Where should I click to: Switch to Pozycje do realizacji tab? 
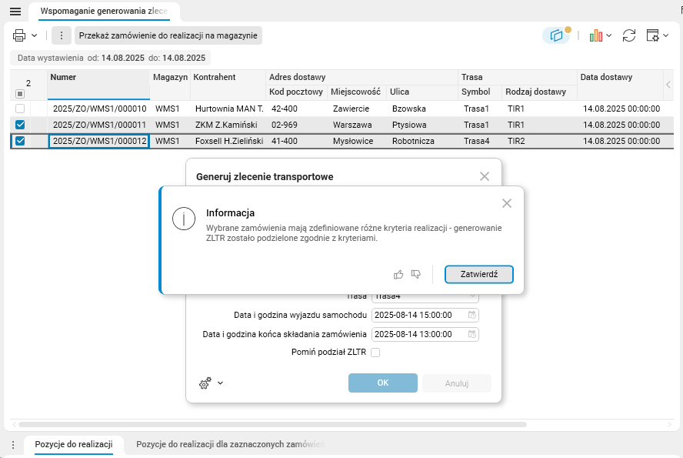pyautogui.click(x=74, y=444)
